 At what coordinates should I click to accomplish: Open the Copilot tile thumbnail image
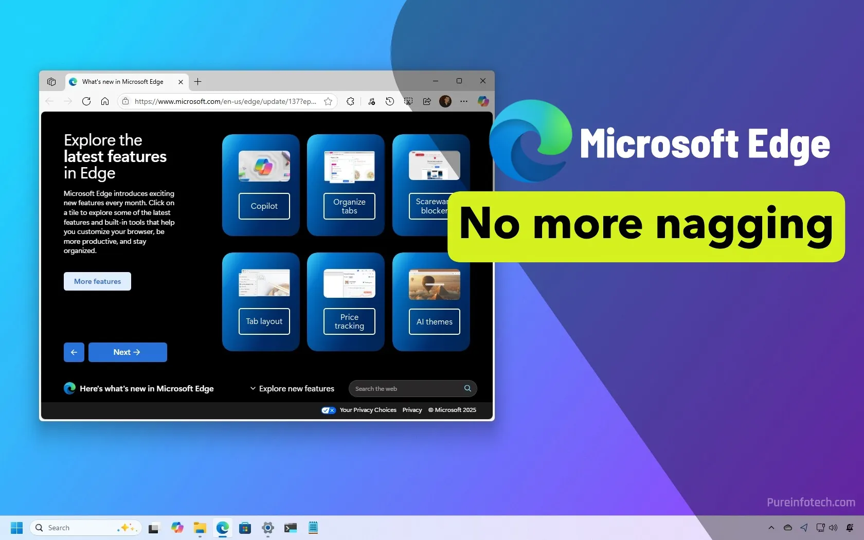point(264,166)
